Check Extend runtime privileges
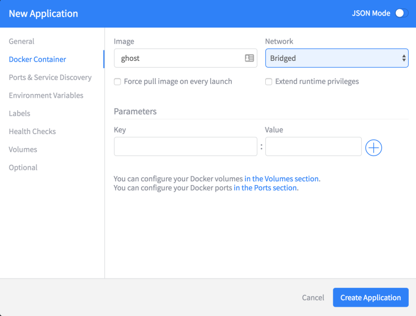Viewport: 416px width, 316px height. point(269,82)
